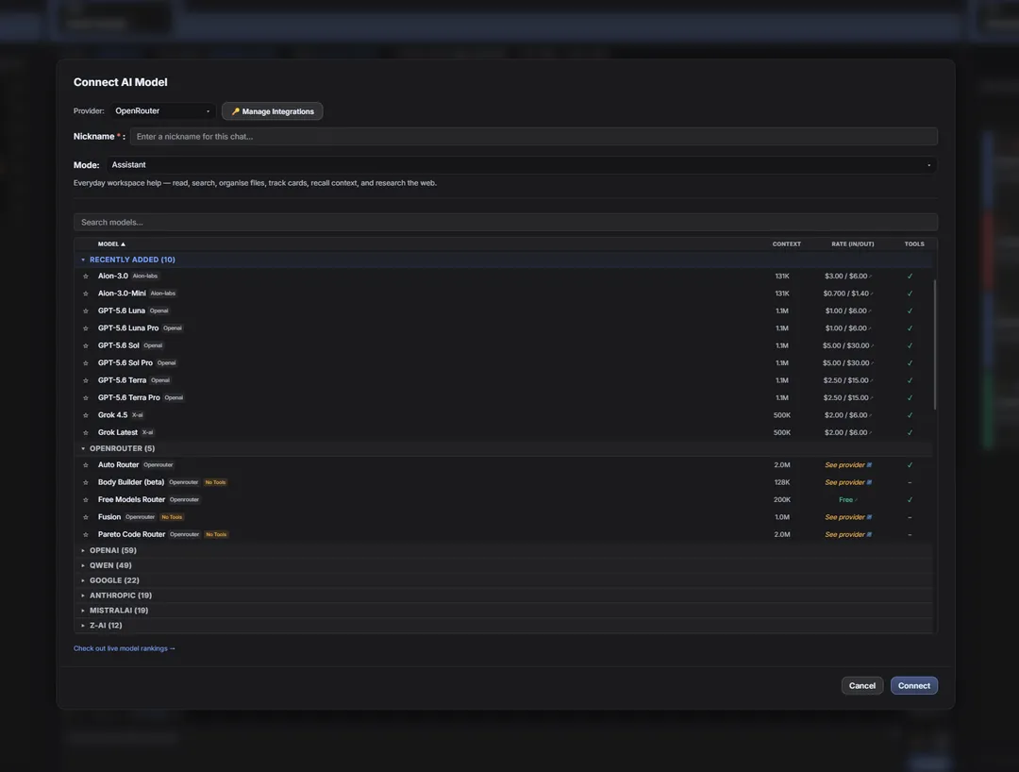Sort by the Tools column header
This screenshot has height=772, width=1019.
point(913,244)
